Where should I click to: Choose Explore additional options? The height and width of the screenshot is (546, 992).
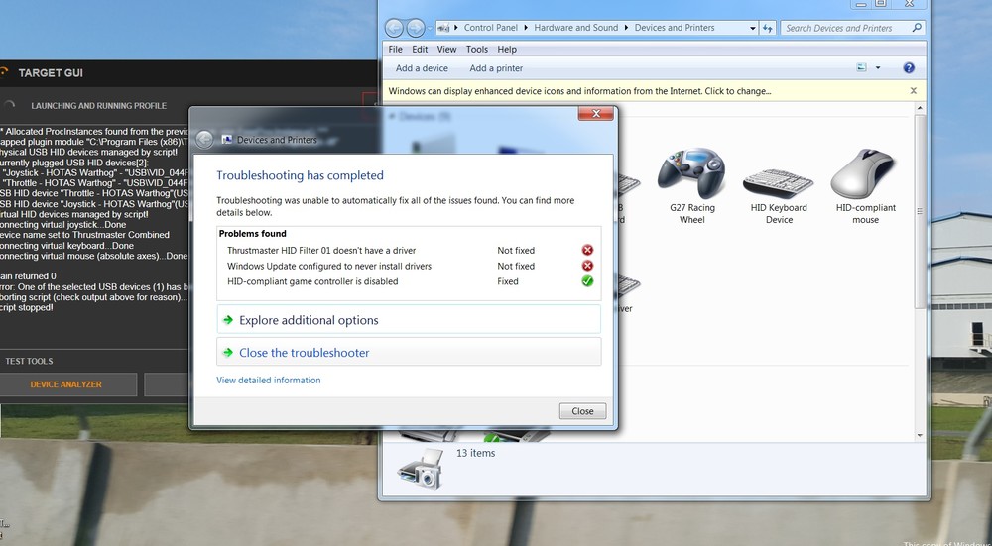(x=409, y=320)
